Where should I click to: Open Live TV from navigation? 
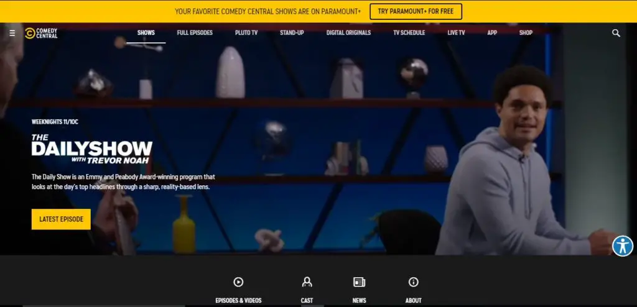pos(456,33)
